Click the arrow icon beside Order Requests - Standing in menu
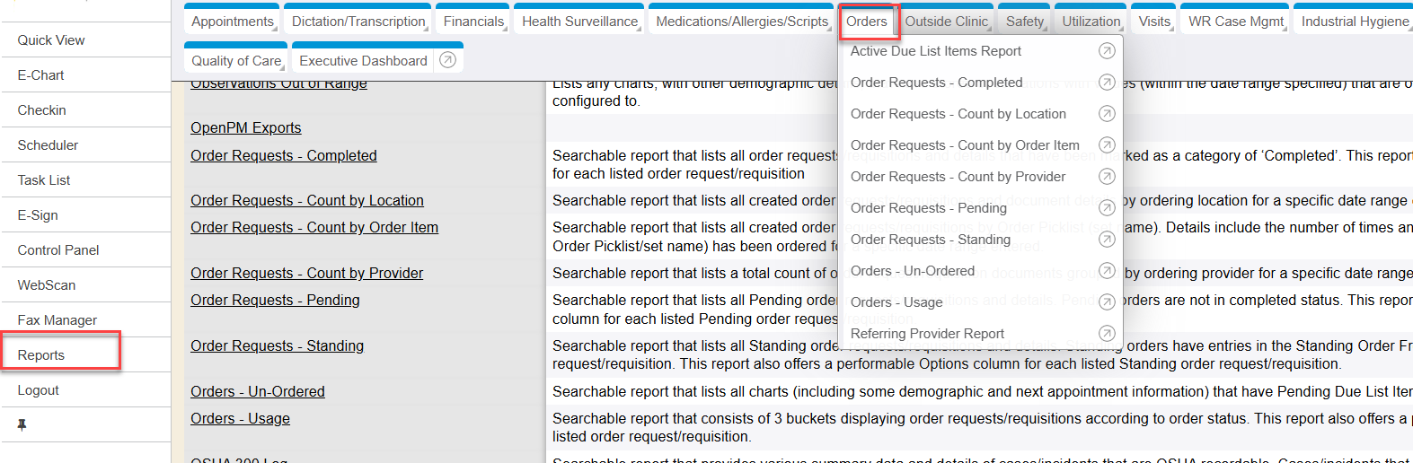This screenshot has width=1413, height=463. pos(1107,240)
